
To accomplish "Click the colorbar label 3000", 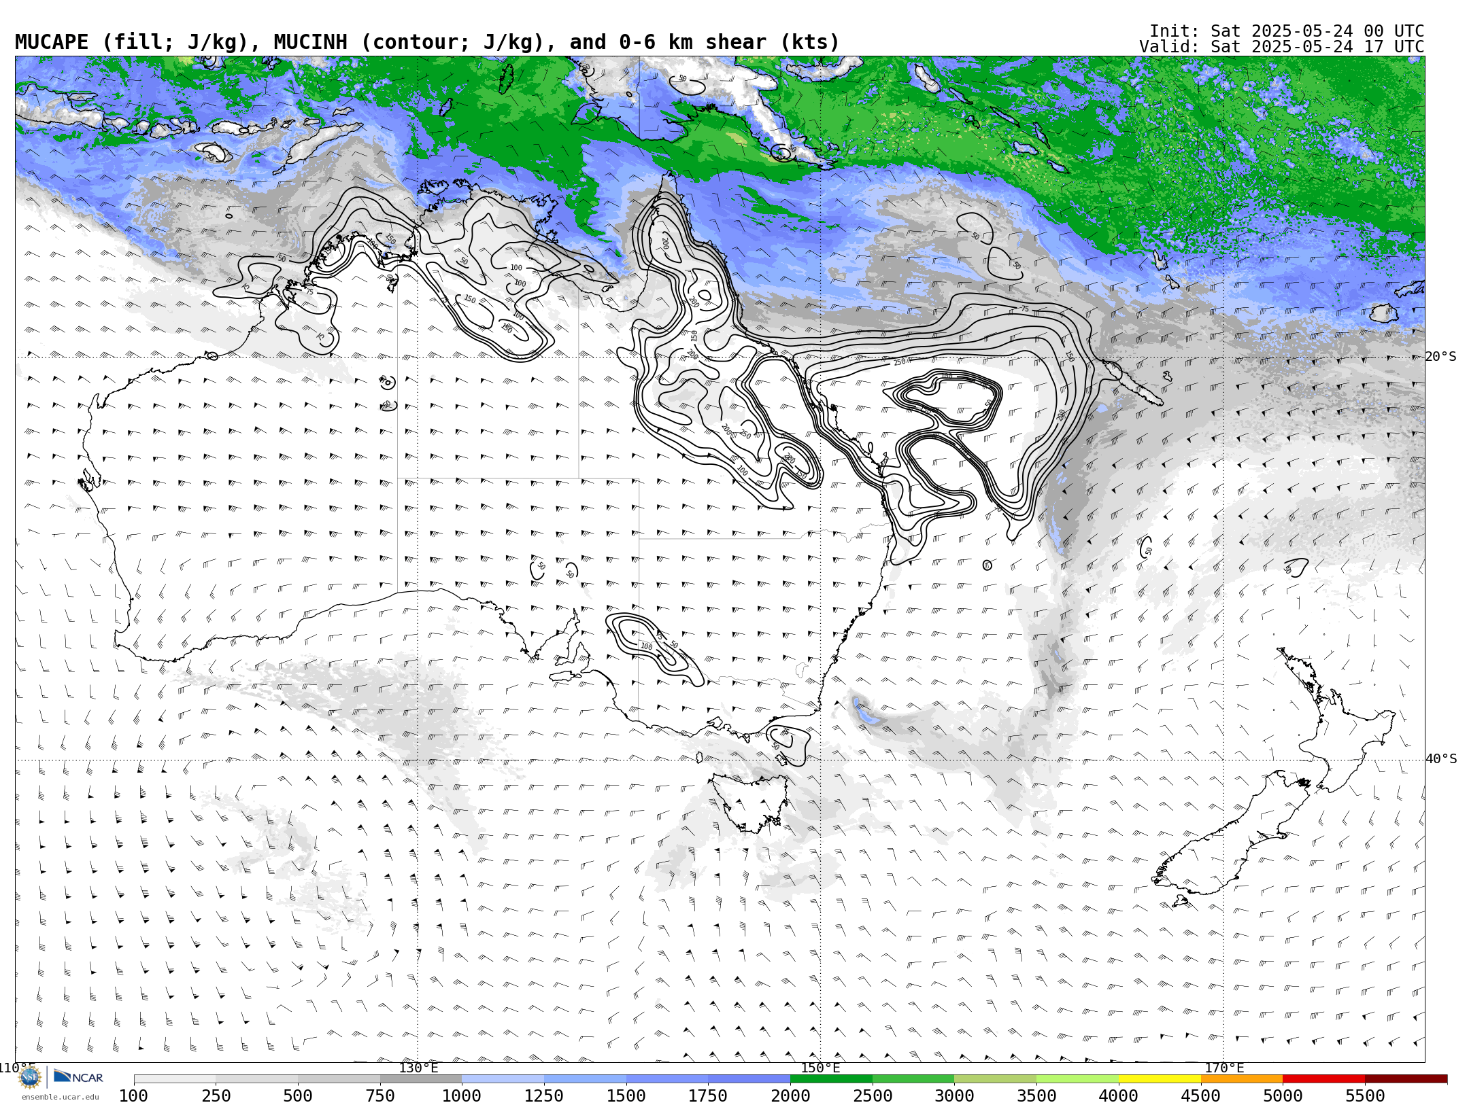I will pyautogui.click(x=954, y=1095).
